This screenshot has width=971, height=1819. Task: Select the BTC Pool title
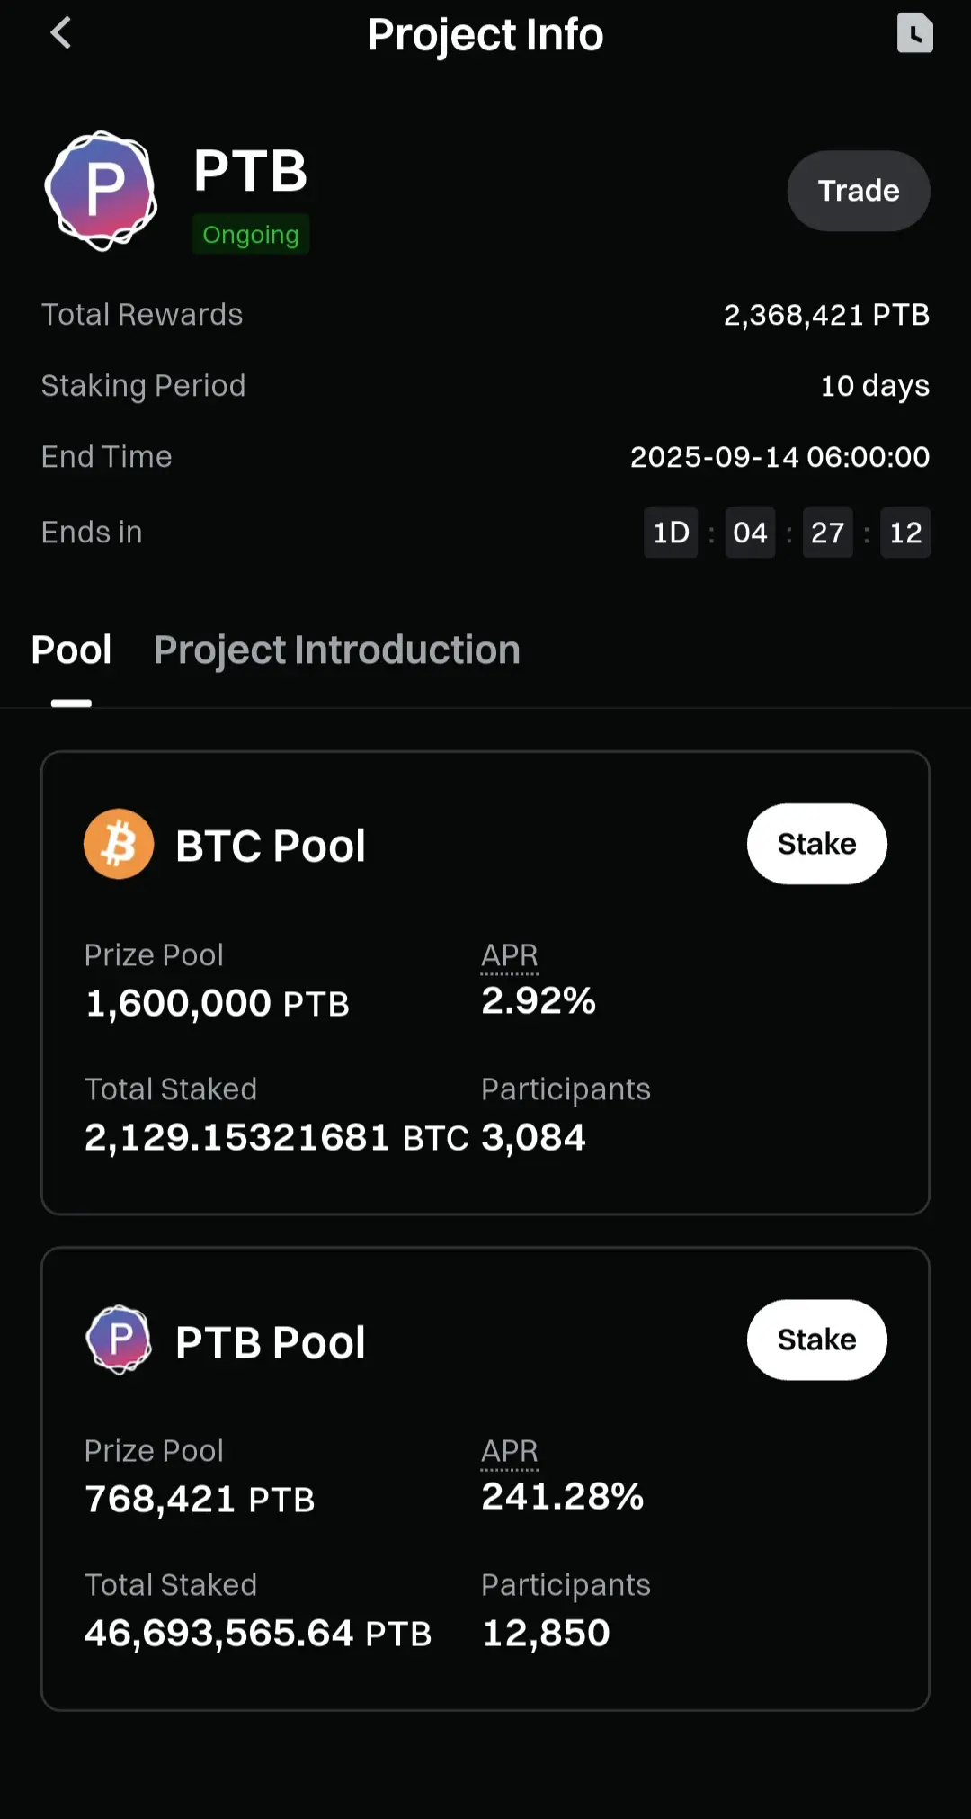click(x=271, y=846)
